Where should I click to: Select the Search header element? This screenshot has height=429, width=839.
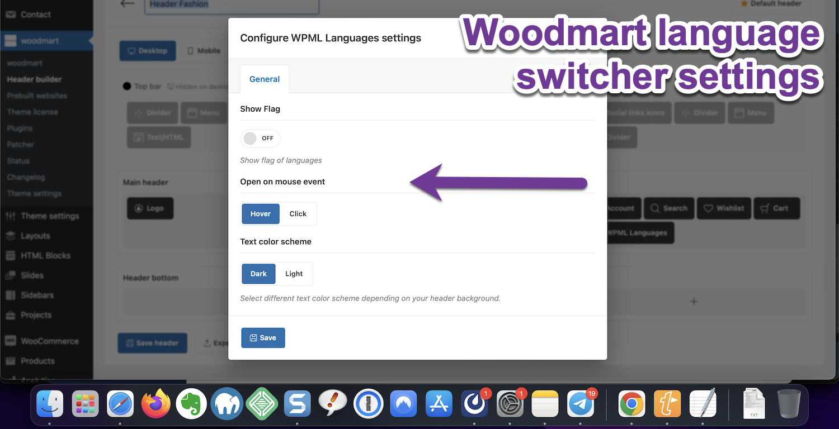(669, 208)
